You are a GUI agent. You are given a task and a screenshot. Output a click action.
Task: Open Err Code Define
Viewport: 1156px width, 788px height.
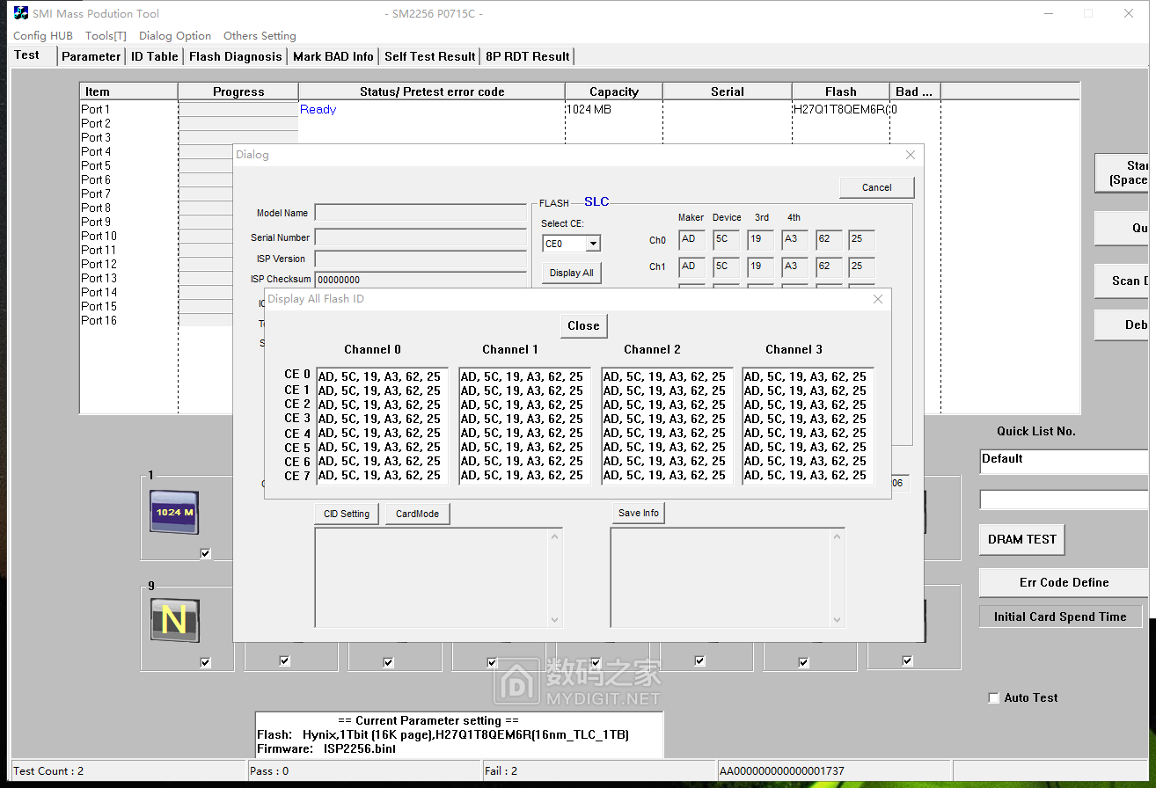1064,582
